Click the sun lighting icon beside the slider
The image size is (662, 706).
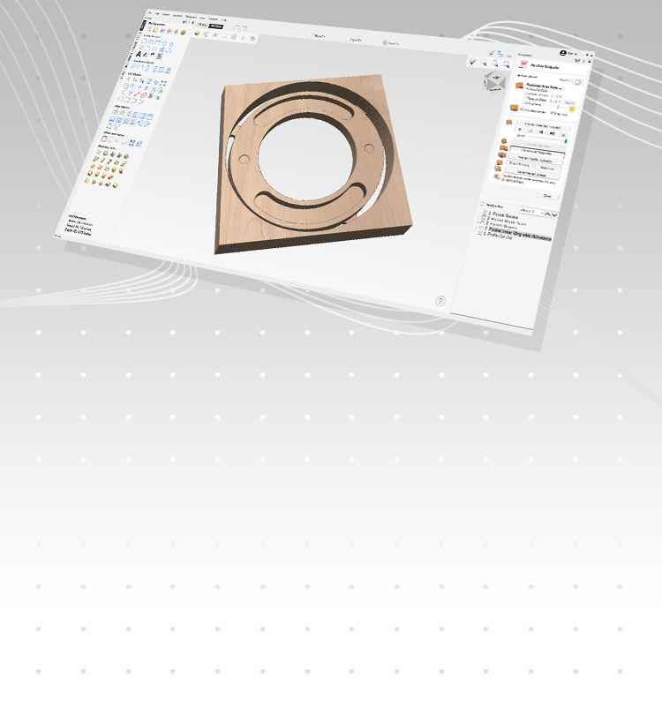pyautogui.click(x=572, y=109)
